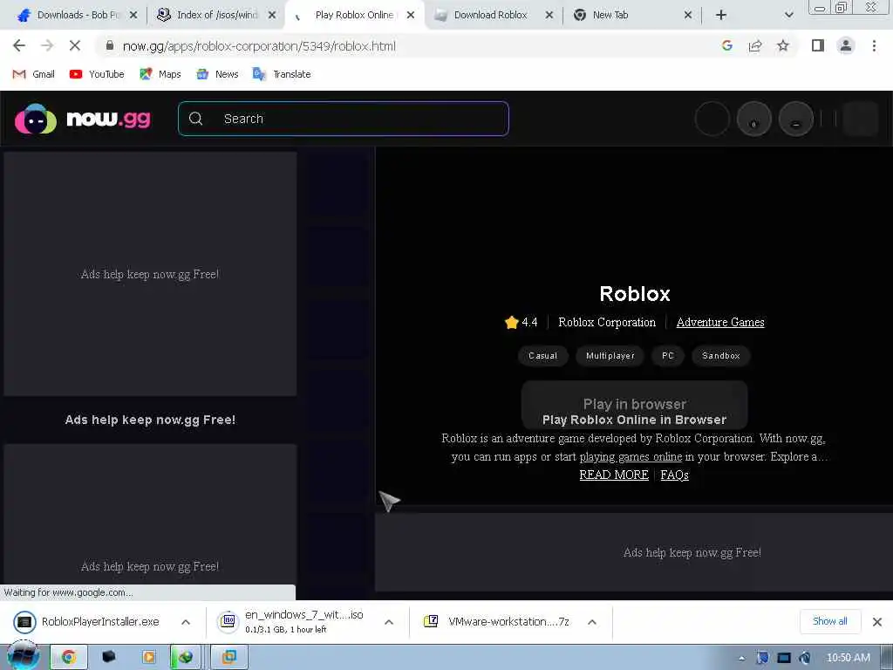Click the volume icon in system tray
Viewport: 893px width, 670px height.
click(805, 658)
